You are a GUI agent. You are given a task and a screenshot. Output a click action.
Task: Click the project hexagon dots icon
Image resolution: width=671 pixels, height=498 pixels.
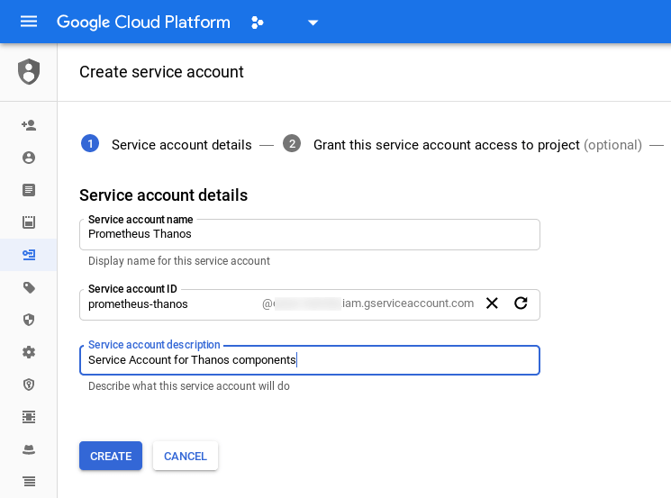[x=257, y=23]
